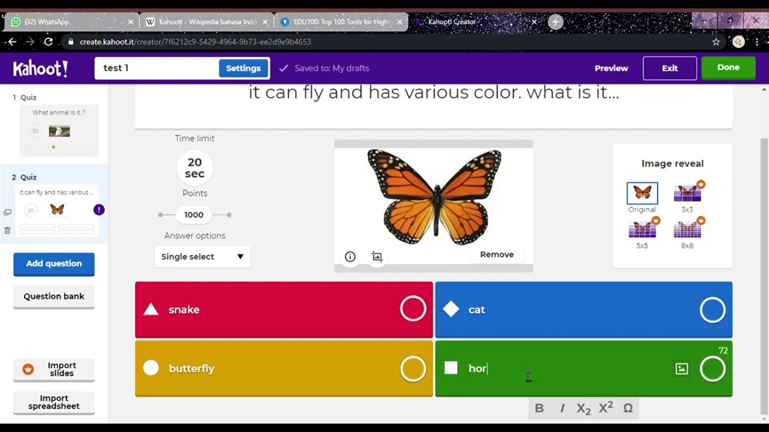This screenshot has width=769, height=432.
Task: Mark butterfly as correct answer
Action: 413,368
